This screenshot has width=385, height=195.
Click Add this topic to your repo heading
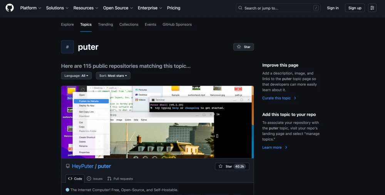coord(289,114)
